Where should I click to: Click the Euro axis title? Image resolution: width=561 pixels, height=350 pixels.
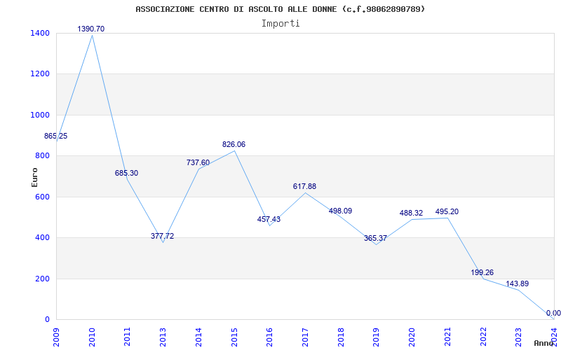(34, 177)
